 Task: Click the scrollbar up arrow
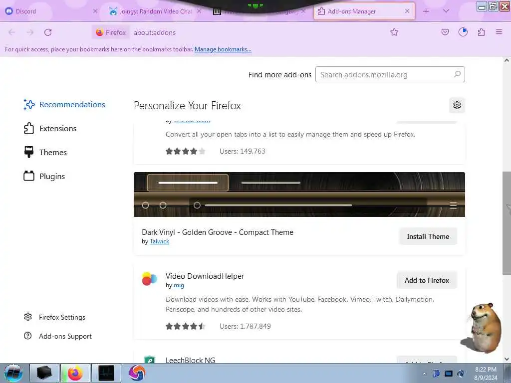507,60
